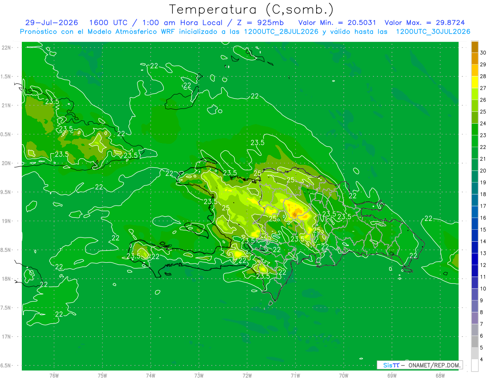Pick the gray legend swatch between 5 and 6
Image resolution: width=494 pixels, height=381 pixels.
[475, 342]
